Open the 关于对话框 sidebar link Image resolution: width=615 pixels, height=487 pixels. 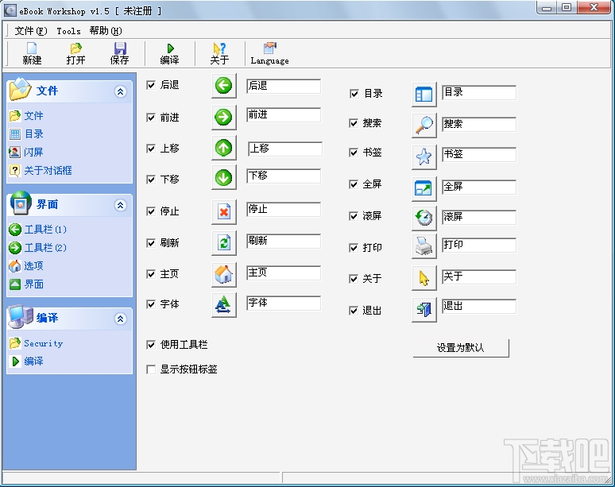click(x=48, y=171)
